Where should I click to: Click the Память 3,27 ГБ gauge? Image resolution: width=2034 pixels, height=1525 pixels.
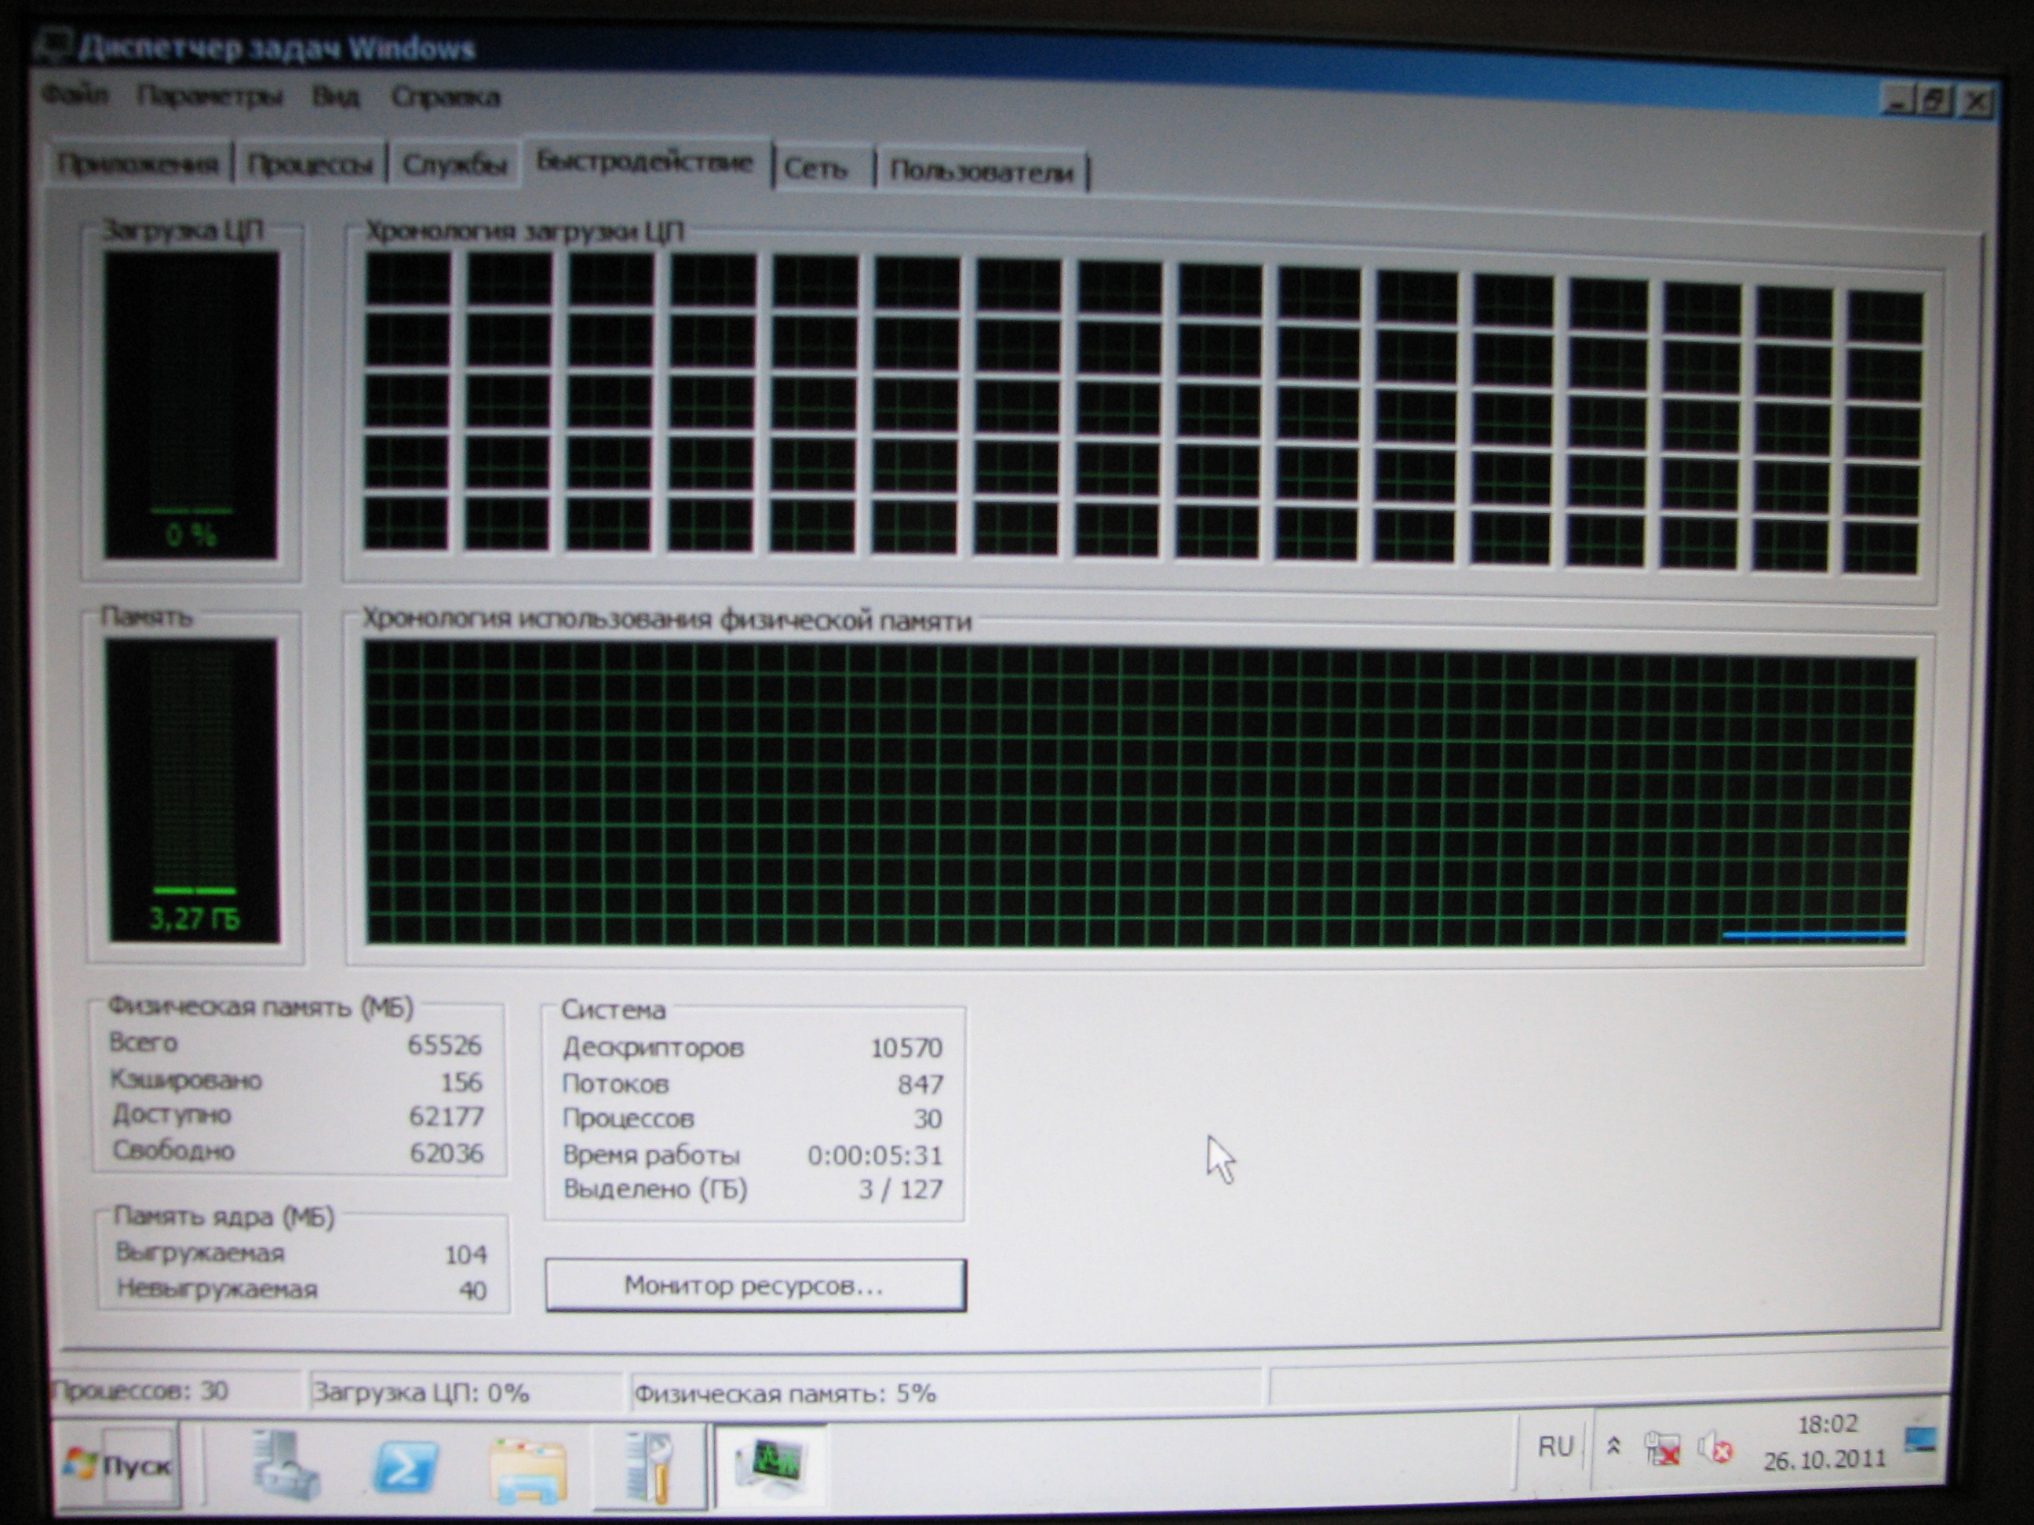[x=192, y=791]
